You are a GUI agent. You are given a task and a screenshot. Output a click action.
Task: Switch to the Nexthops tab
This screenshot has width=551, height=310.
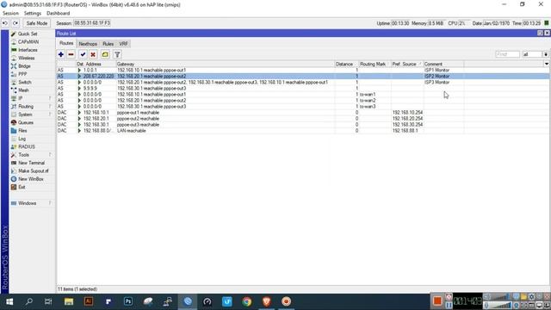pyautogui.click(x=88, y=44)
